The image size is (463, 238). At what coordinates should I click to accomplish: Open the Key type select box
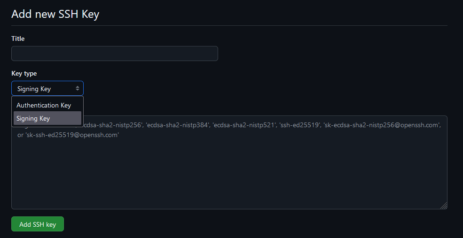coord(47,88)
